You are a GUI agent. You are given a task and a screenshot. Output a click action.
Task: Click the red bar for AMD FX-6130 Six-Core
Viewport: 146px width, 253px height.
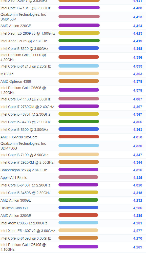(x=78, y=137)
